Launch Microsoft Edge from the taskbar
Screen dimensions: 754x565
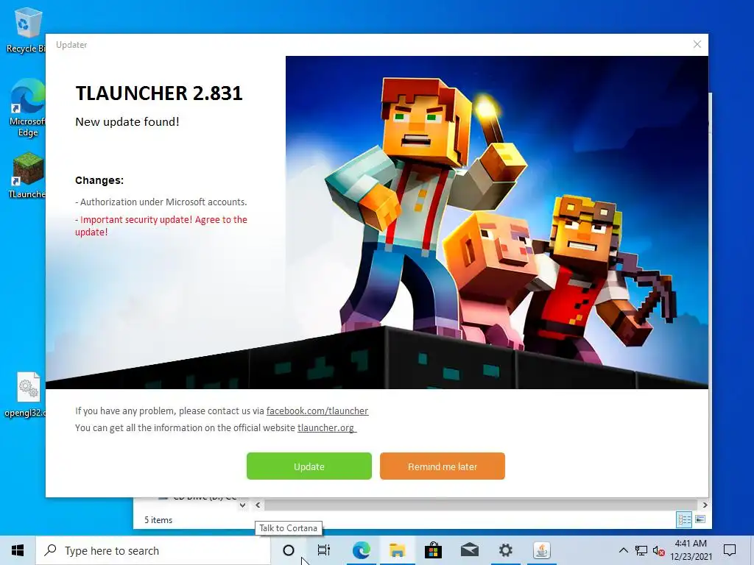coord(361,550)
